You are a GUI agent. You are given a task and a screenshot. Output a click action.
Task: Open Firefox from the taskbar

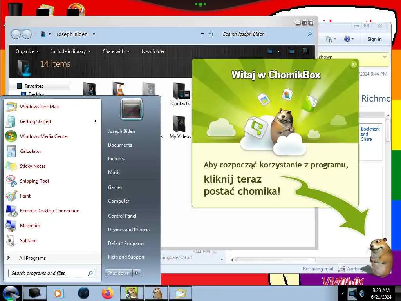(x=108, y=293)
